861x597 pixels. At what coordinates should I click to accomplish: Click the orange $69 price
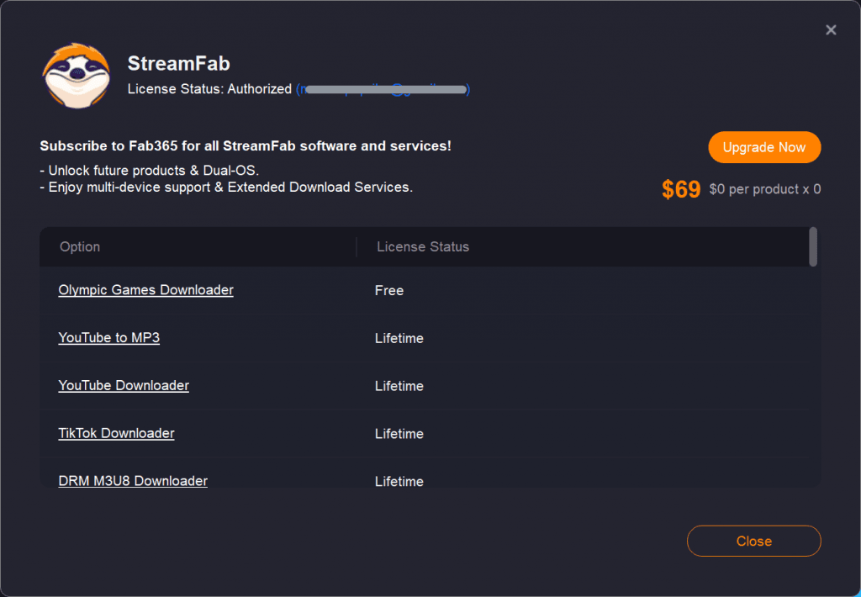click(681, 189)
